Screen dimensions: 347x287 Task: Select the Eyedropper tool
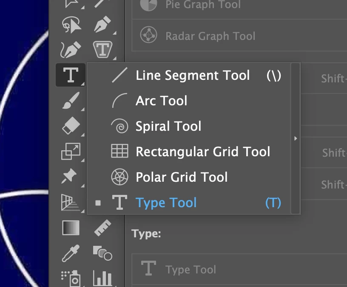click(71, 253)
